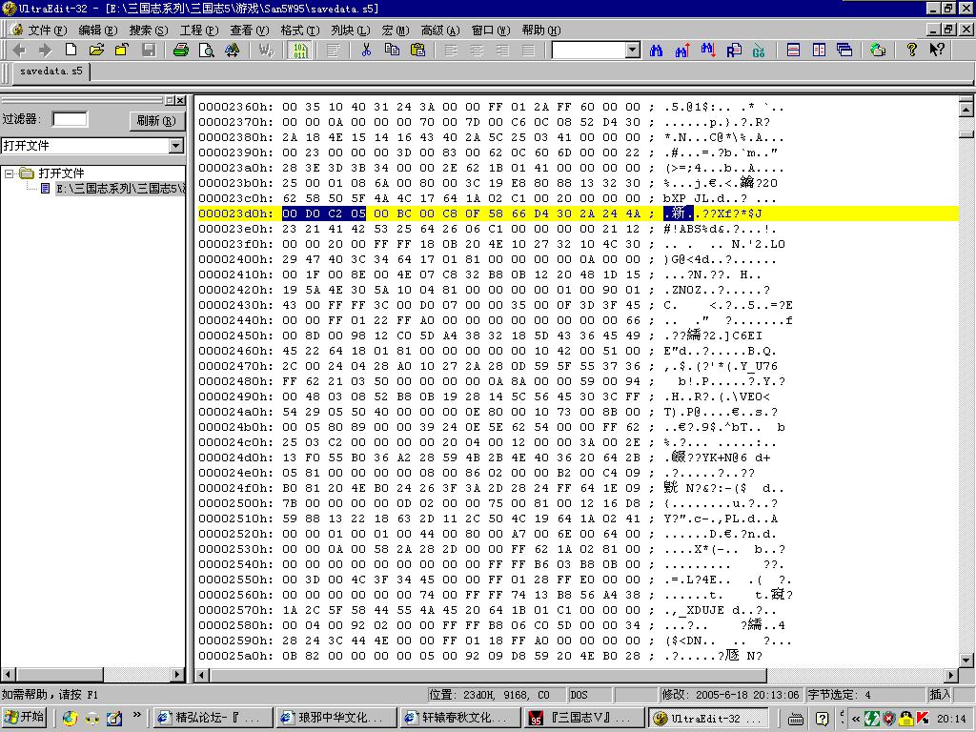Collapse the 打开文件 tree folder node
976x732 pixels.
click(x=9, y=173)
